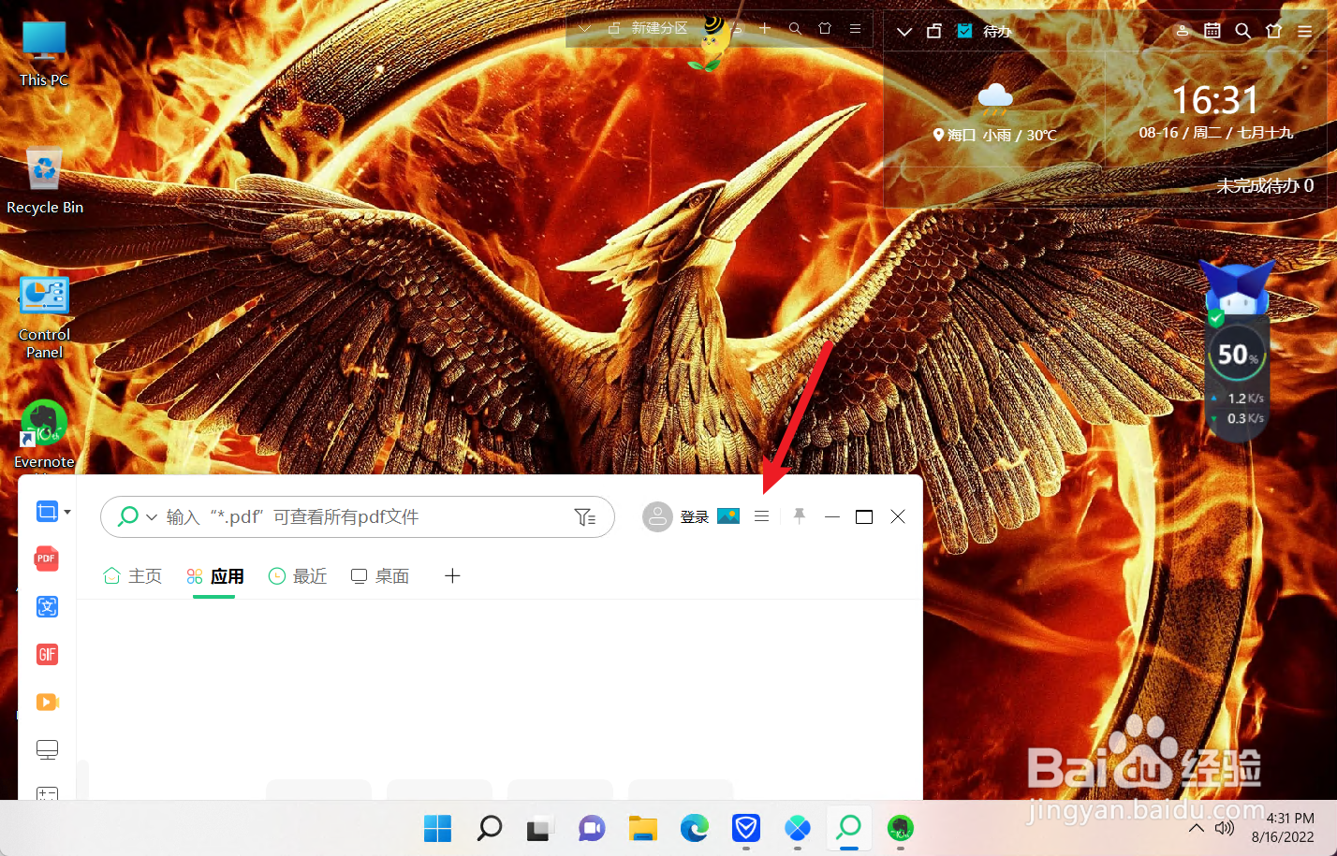Add new item in 新建分区 bar
The height and width of the screenshot is (856, 1337).
click(765, 28)
